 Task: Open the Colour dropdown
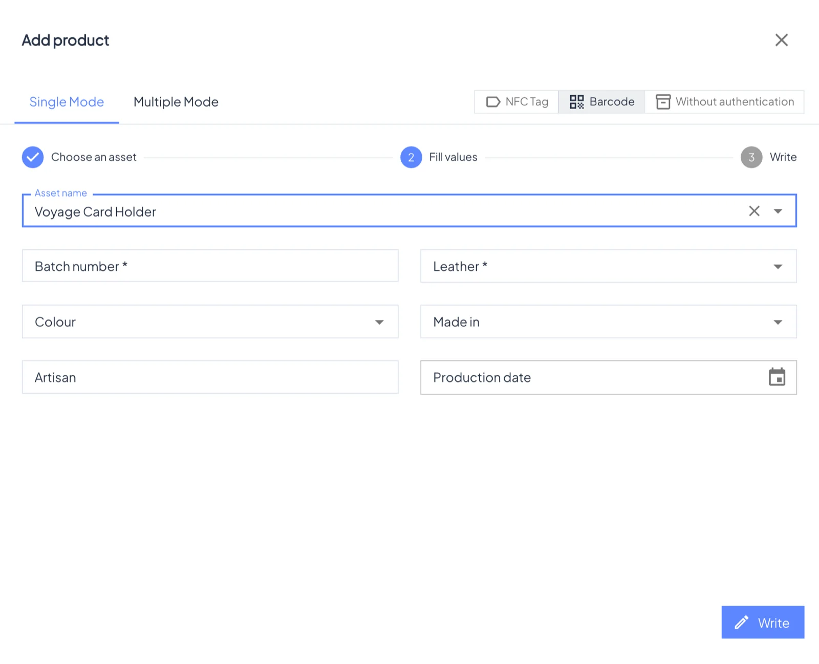[x=210, y=322]
